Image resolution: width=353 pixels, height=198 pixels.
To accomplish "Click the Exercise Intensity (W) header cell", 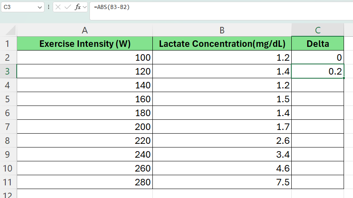I will coord(85,44).
